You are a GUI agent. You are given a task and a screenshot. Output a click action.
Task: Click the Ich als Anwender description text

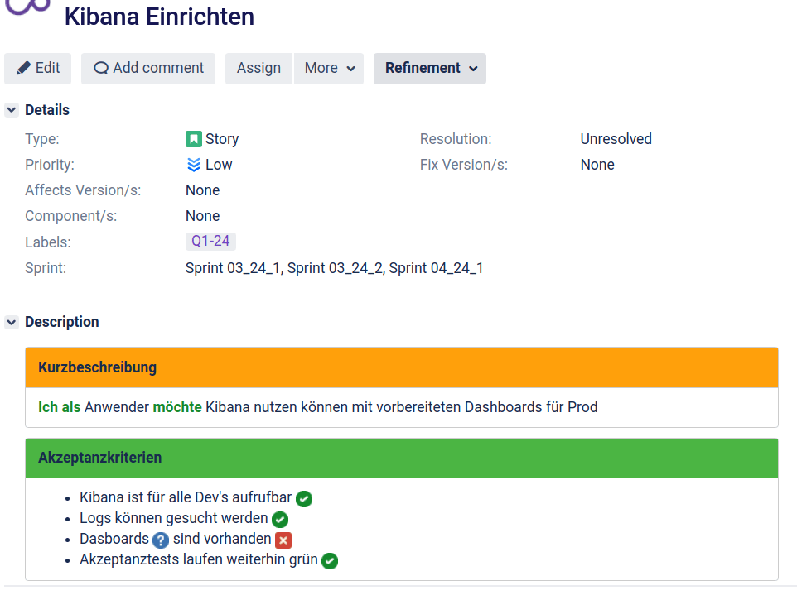coord(317,407)
